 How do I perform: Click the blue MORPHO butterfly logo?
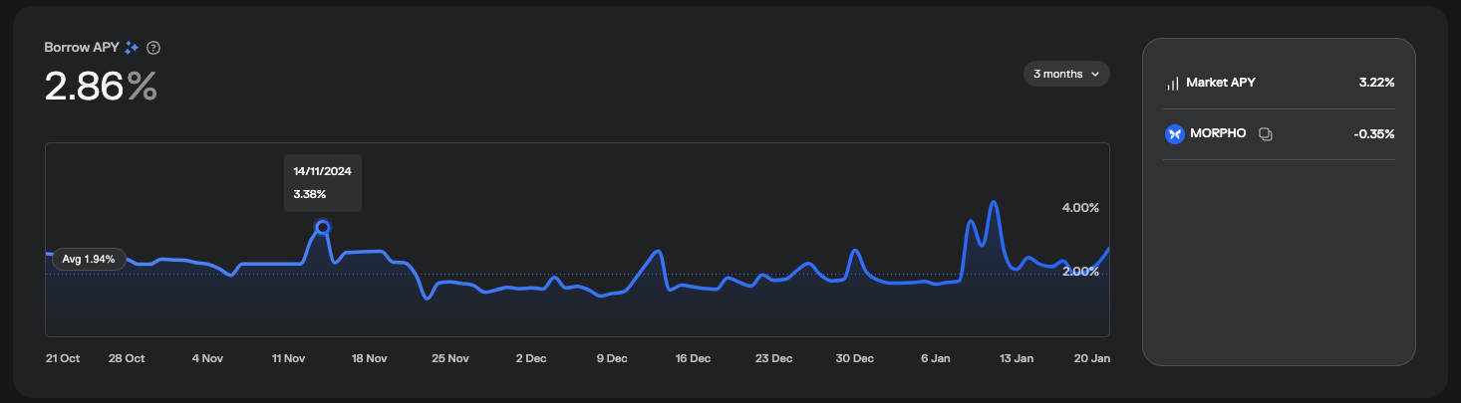point(1174,133)
